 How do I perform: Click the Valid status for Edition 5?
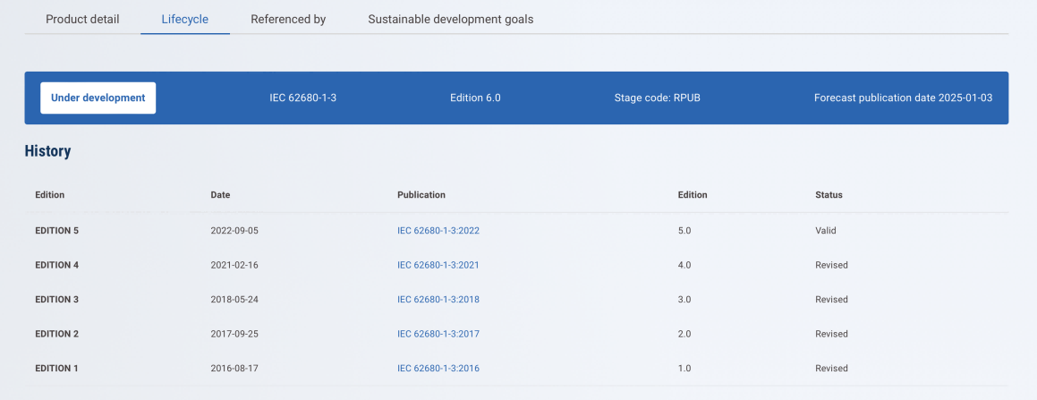click(825, 231)
